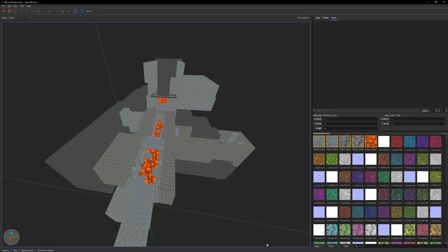
Task: Open the File menu
Action: point(3,6)
